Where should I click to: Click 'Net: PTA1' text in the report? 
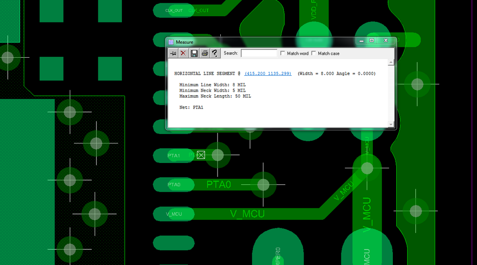(x=191, y=107)
